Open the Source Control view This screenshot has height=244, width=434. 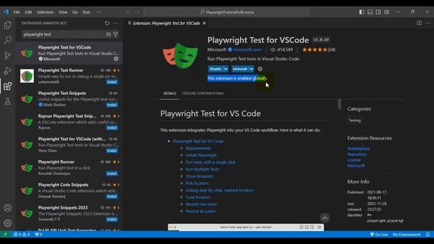click(x=7, y=56)
